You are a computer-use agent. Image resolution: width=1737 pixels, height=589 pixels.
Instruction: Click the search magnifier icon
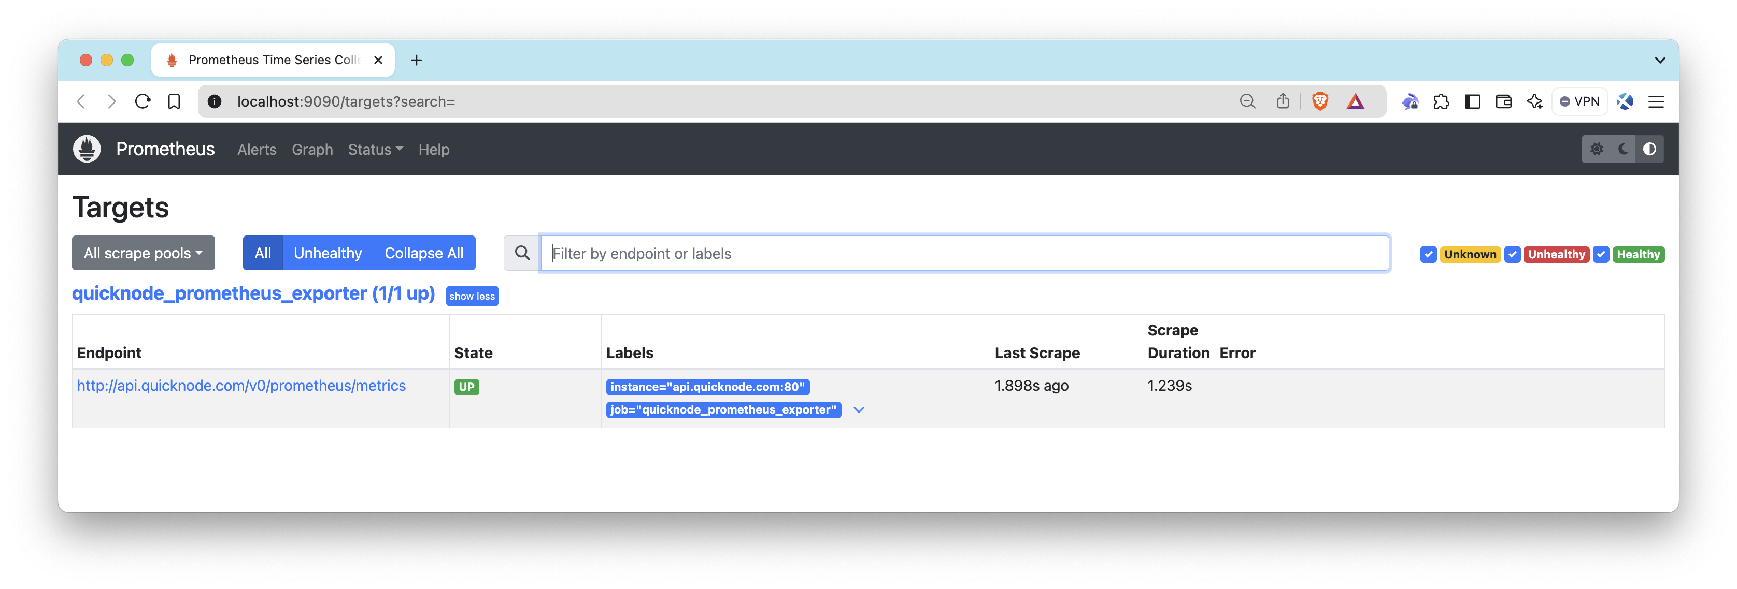click(x=522, y=253)
